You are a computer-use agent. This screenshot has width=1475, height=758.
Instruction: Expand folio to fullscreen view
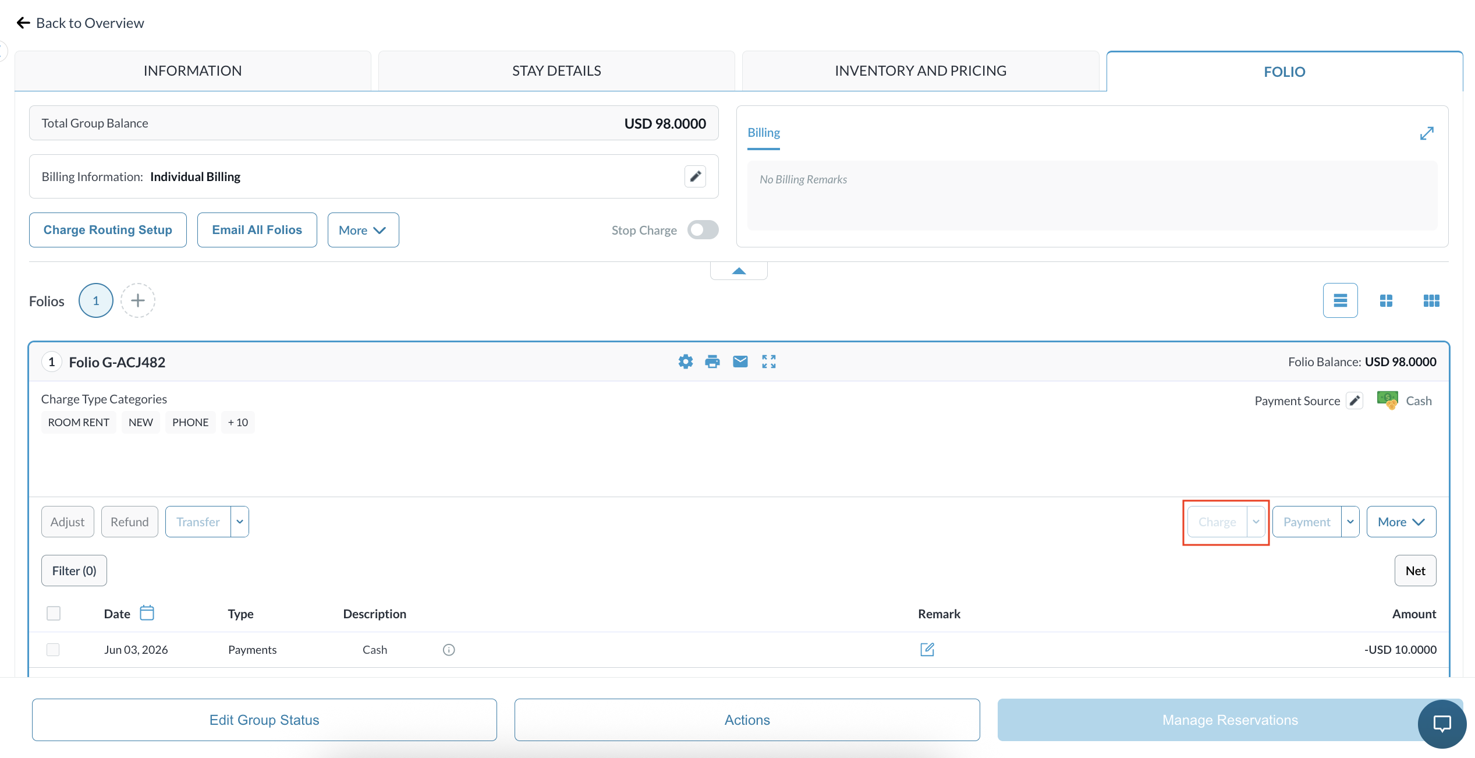pos(768,362)
